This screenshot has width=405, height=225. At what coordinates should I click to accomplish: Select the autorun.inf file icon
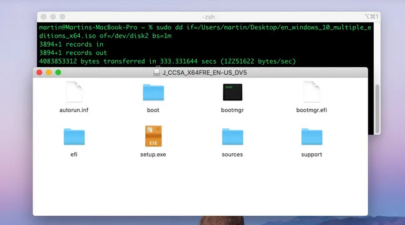click(74, 92)
